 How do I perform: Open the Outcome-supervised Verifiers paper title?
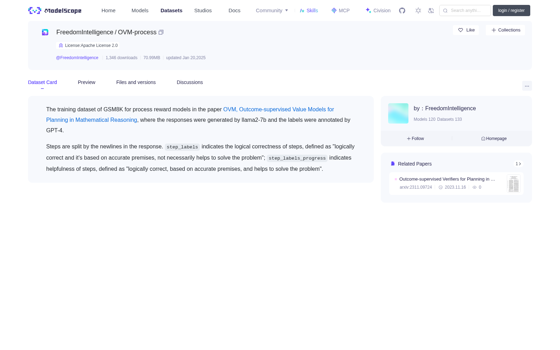pos(447,179)
